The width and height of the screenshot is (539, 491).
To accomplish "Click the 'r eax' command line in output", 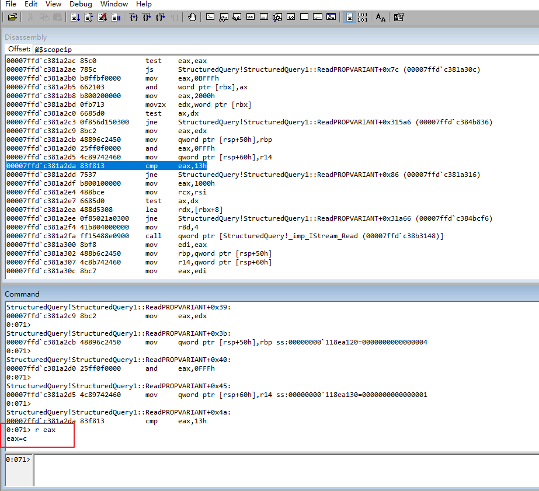I will coord(31,430).
